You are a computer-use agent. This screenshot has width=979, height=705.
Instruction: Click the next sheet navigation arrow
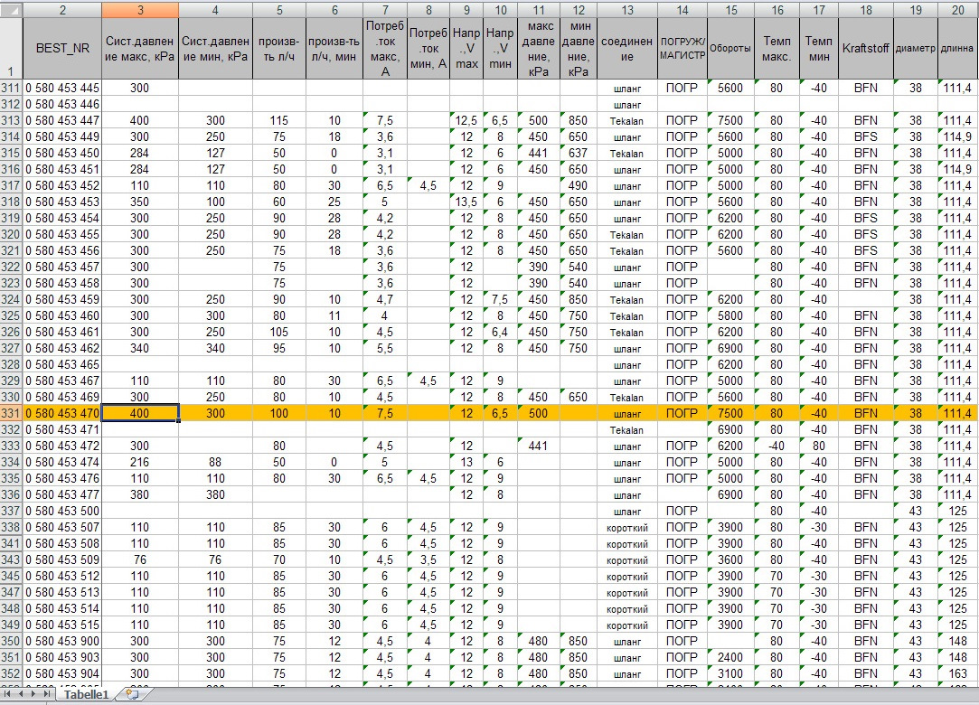tap(35, 694)
